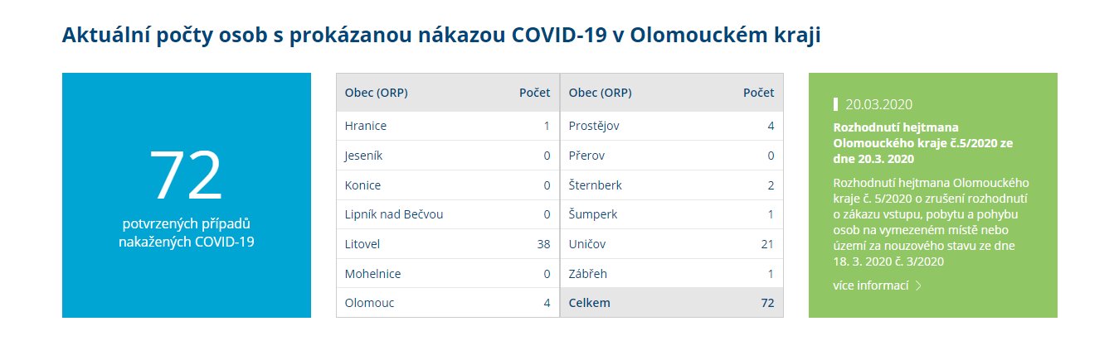The image size is (1114, 355).
Task: Click the left Obec (ORP) column header
Action: point(377,93)
